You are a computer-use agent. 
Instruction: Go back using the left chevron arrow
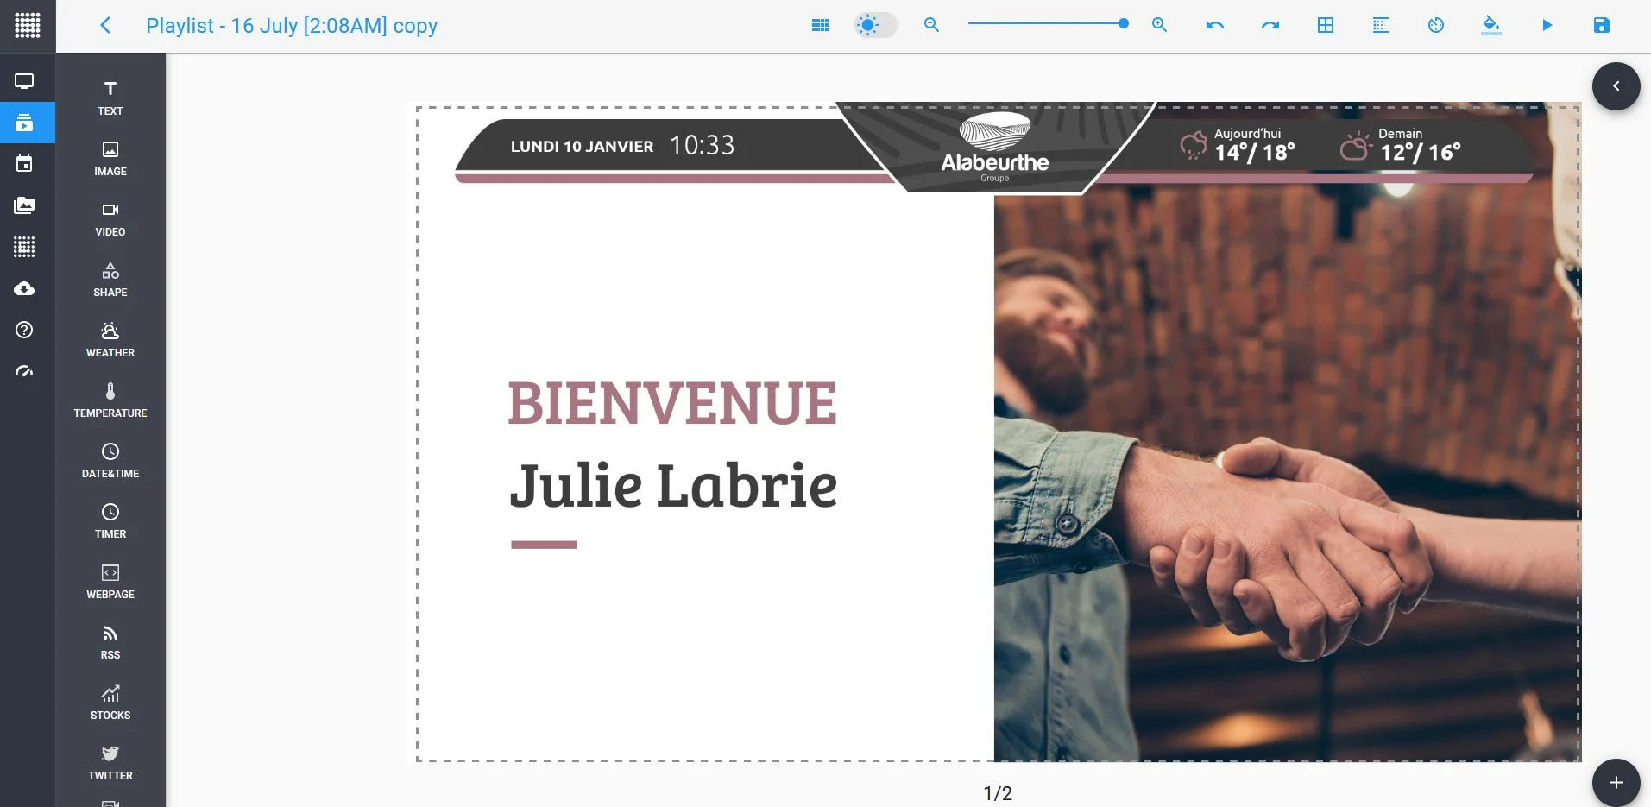pos(105,25)
